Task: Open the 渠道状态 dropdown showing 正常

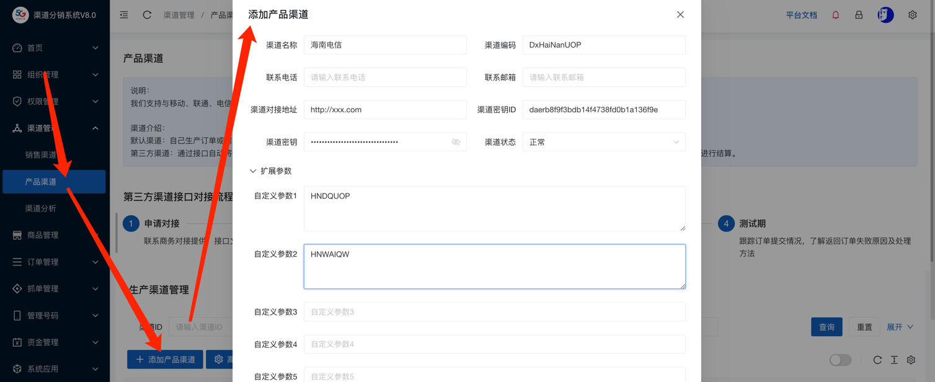Action: click(602, 141)
